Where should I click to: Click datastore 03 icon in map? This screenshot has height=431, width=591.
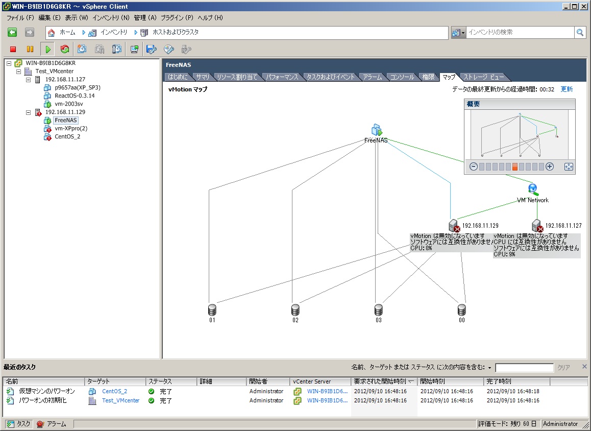(378, 310)
